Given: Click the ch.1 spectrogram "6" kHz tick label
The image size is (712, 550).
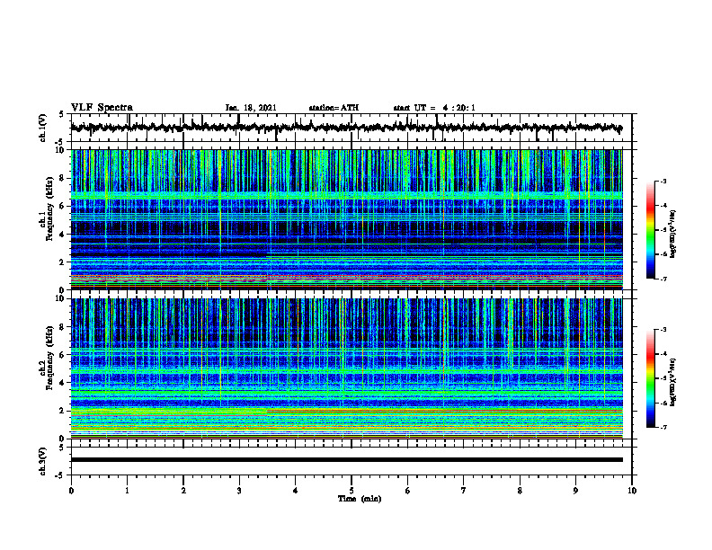Looking at the screenshot, I should pyautogui.click(x=62, y=206).
